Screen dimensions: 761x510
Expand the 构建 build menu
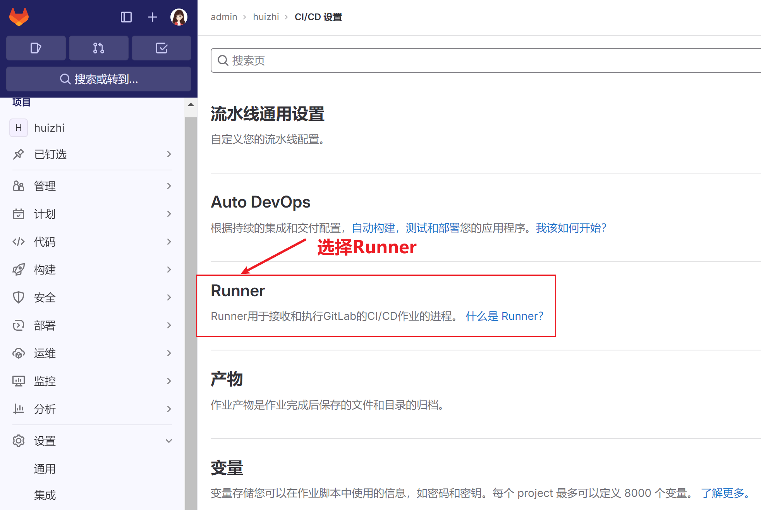pyautogui.click(x=92, y=270)
